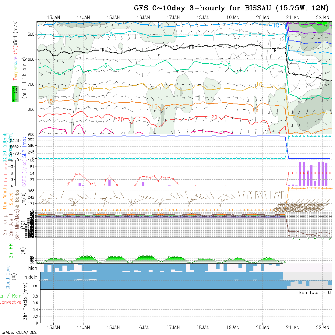Select the 'low' cloud cover row label
The image size is (335, 335).
click(x=33, y=286)
